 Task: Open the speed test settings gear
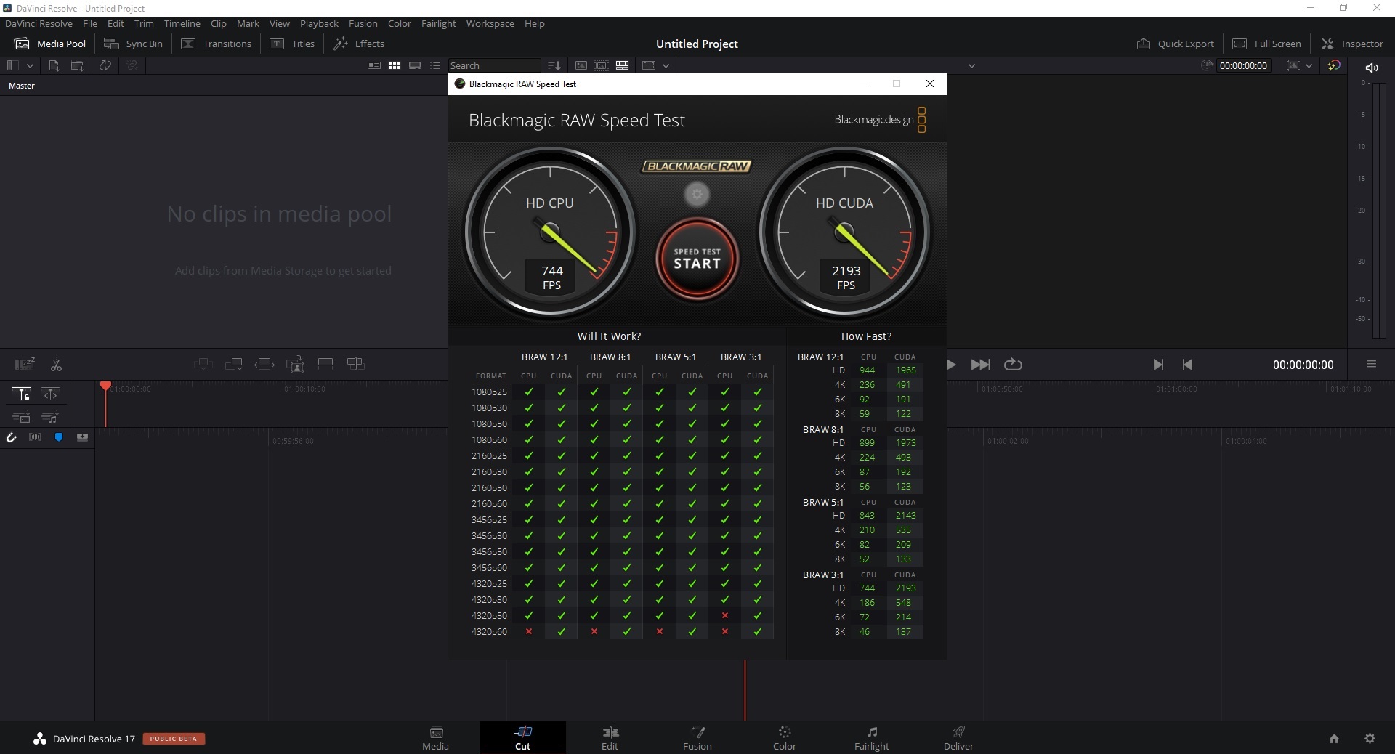[x=697, y=194]
